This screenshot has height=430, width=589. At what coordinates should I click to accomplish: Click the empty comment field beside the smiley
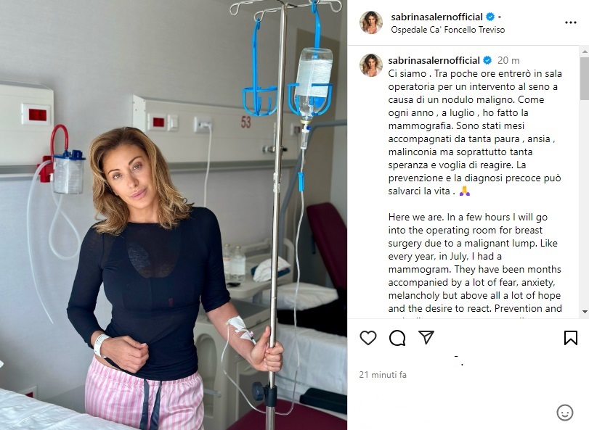[x=451, y=413]
